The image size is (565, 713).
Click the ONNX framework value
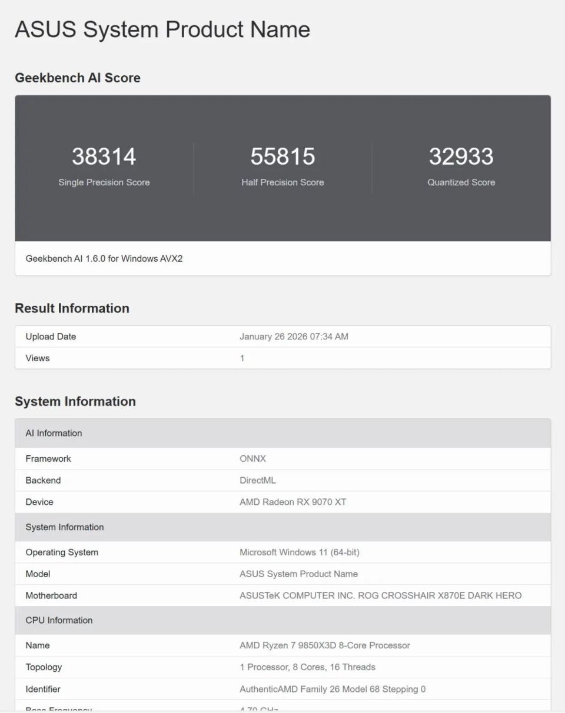tap(252, 459)
